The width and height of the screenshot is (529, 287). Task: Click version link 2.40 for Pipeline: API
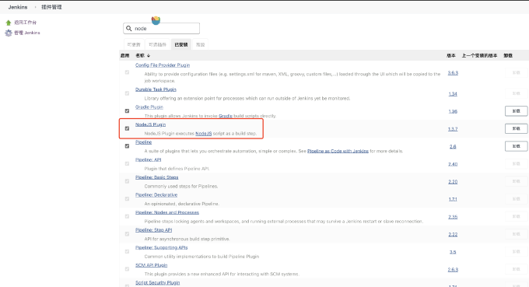453,164
